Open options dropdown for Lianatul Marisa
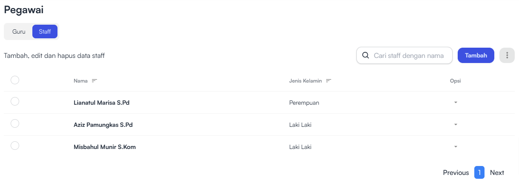The height and width of the screenshot is (186, 519). (456, 103)
